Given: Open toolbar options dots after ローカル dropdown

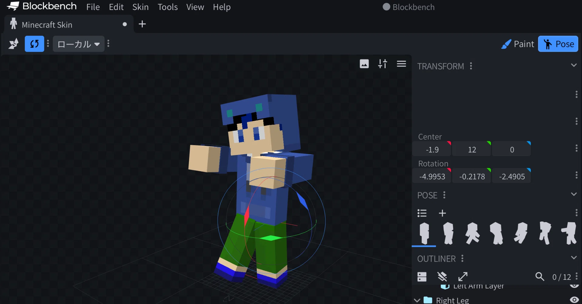Looking at the screenshot, I should point(108,44).
